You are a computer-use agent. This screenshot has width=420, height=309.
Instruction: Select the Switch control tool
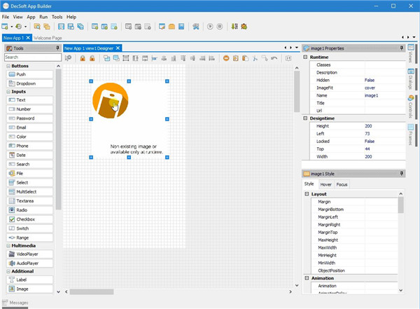[x=28, y=228]
